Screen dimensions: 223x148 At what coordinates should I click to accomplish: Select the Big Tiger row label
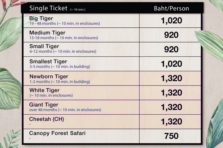[x=41, y=18]
